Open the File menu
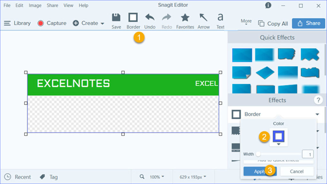The width and height of the screenshot is (327, 184). [7, 5]
